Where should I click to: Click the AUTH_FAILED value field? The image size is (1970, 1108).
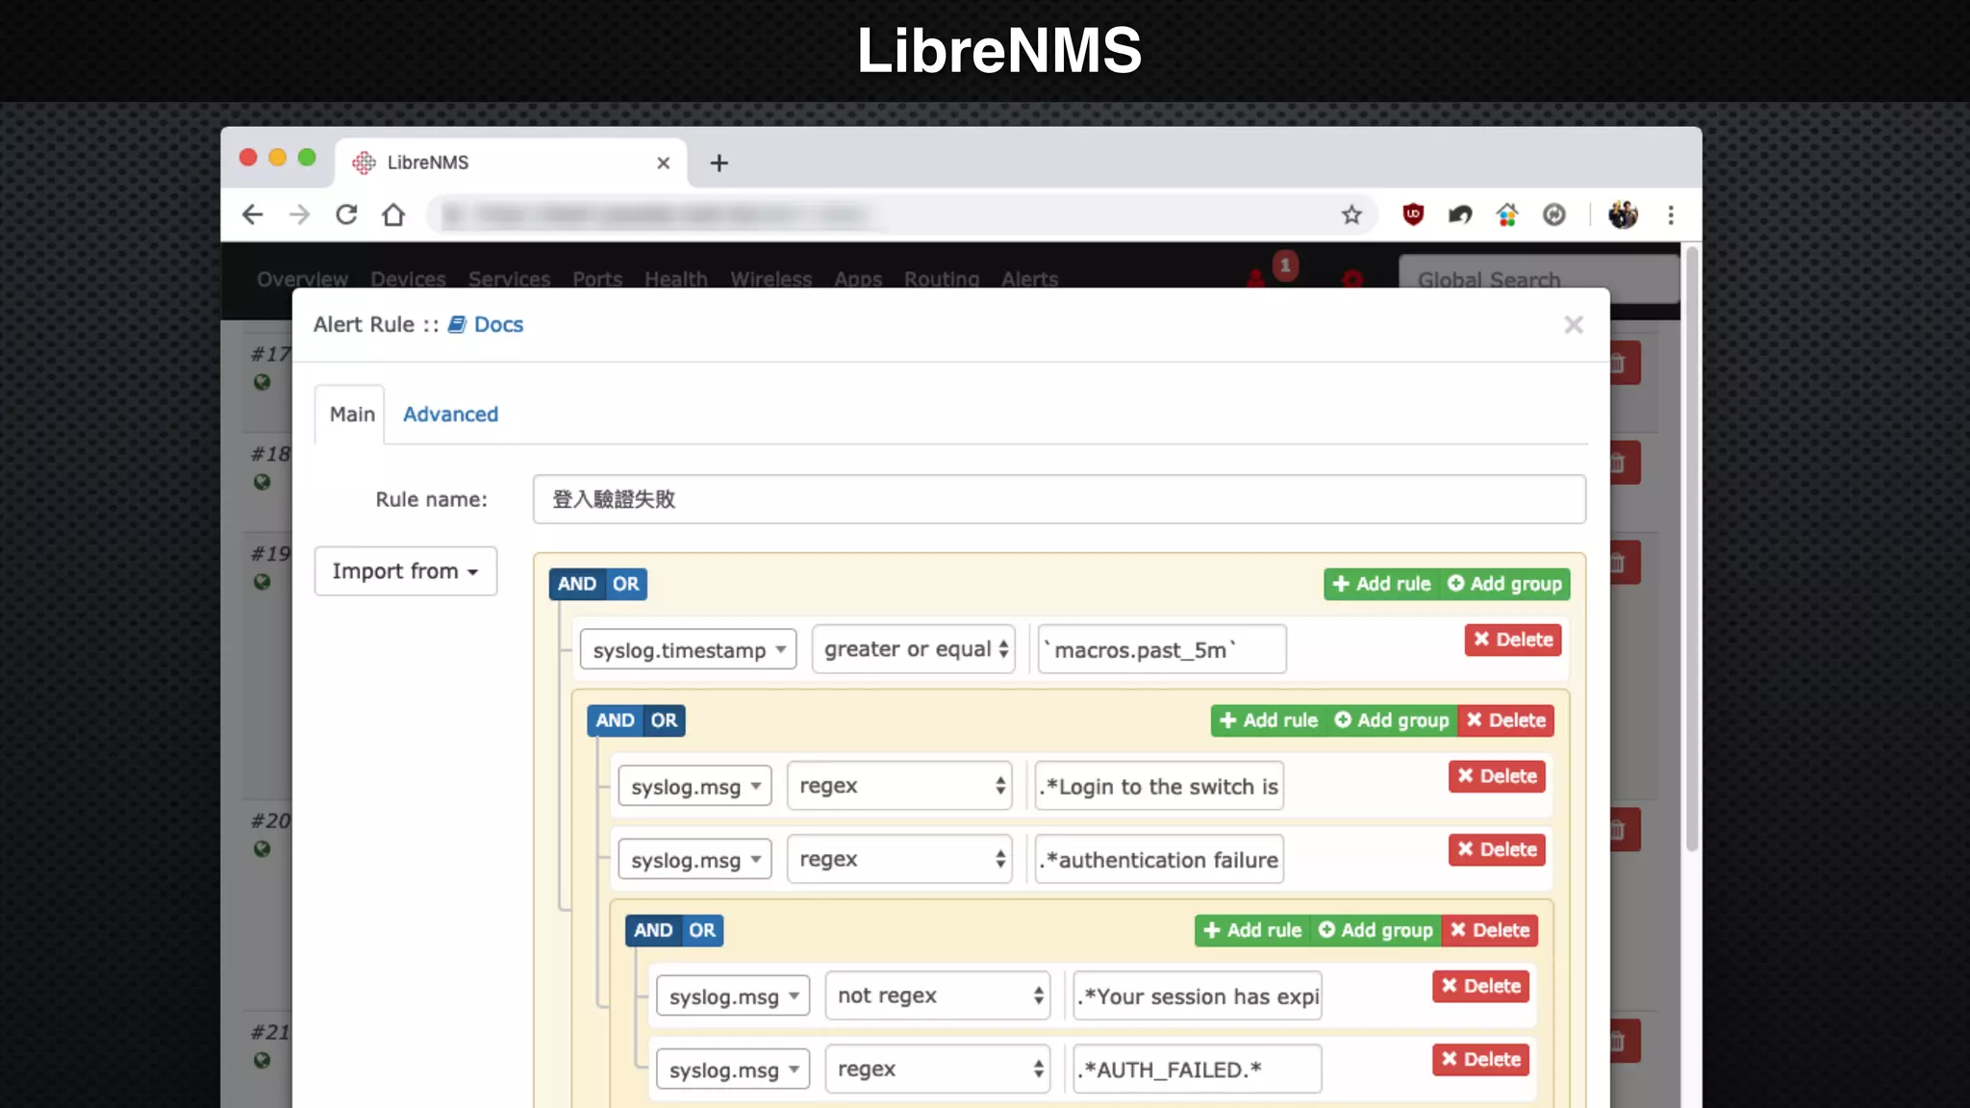pos(1198,1069)
